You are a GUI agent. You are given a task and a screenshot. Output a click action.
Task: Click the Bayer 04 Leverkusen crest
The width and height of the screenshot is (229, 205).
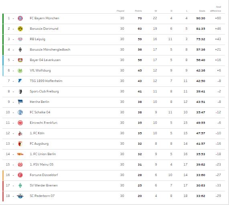tap(20, 60)
